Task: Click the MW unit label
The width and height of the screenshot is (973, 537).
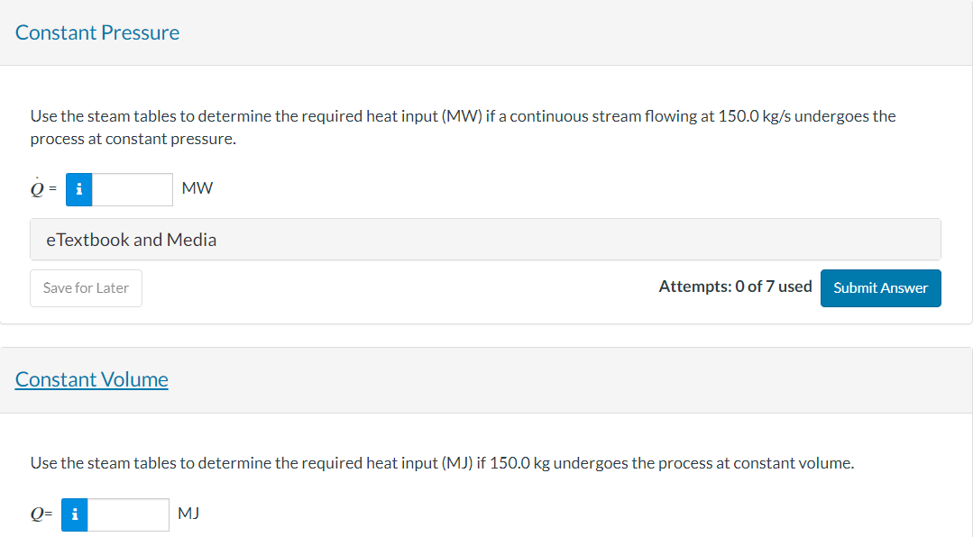Action: point(197,188)
